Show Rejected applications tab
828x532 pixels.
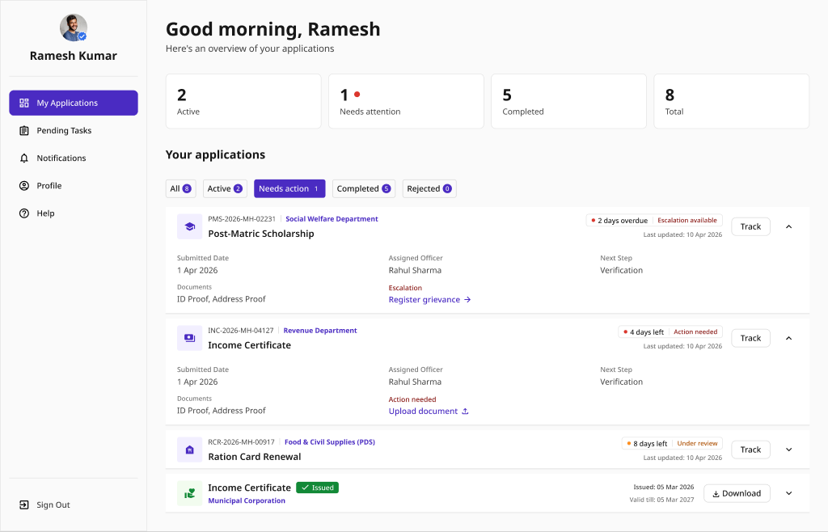pos(429,188)
